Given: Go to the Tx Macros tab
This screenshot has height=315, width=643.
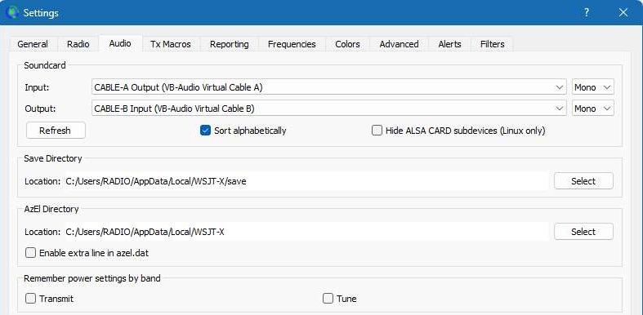Looking at the screenshot, I should 171,44.
